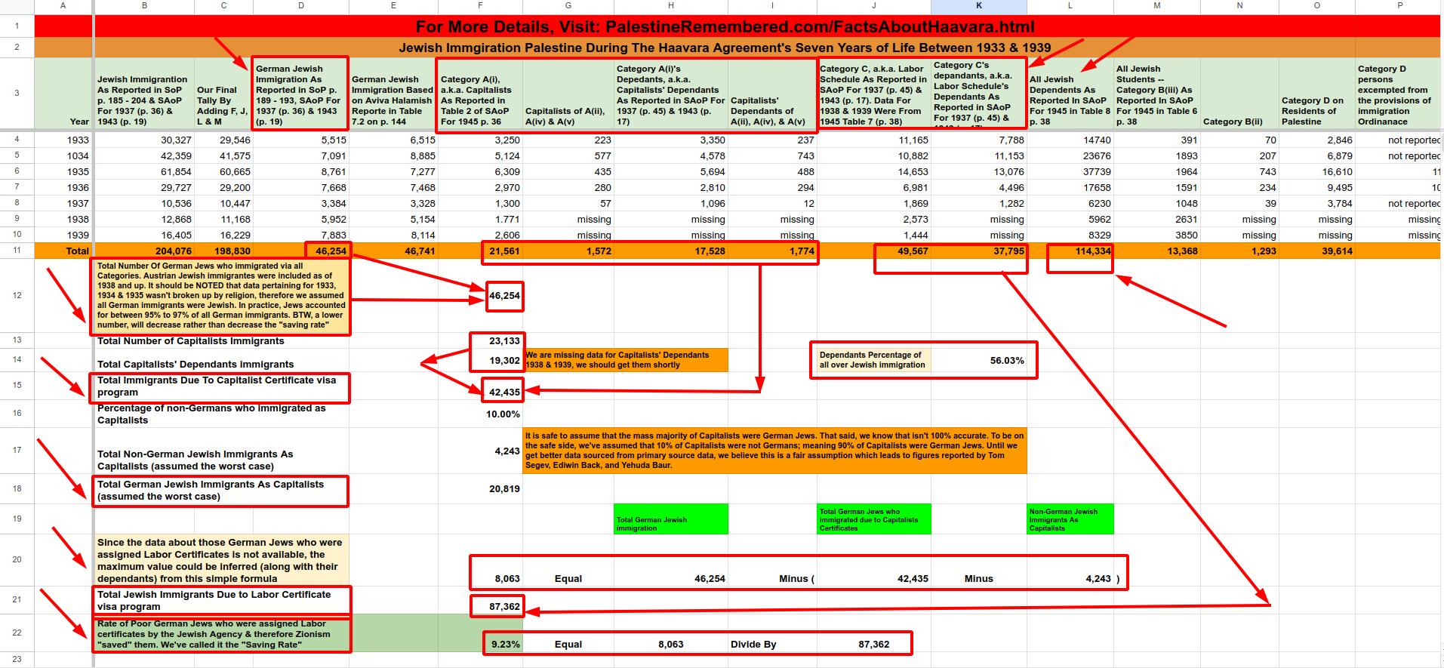Select value 4,243 in row 17
1444x668 pixels.
click(480, 451)
